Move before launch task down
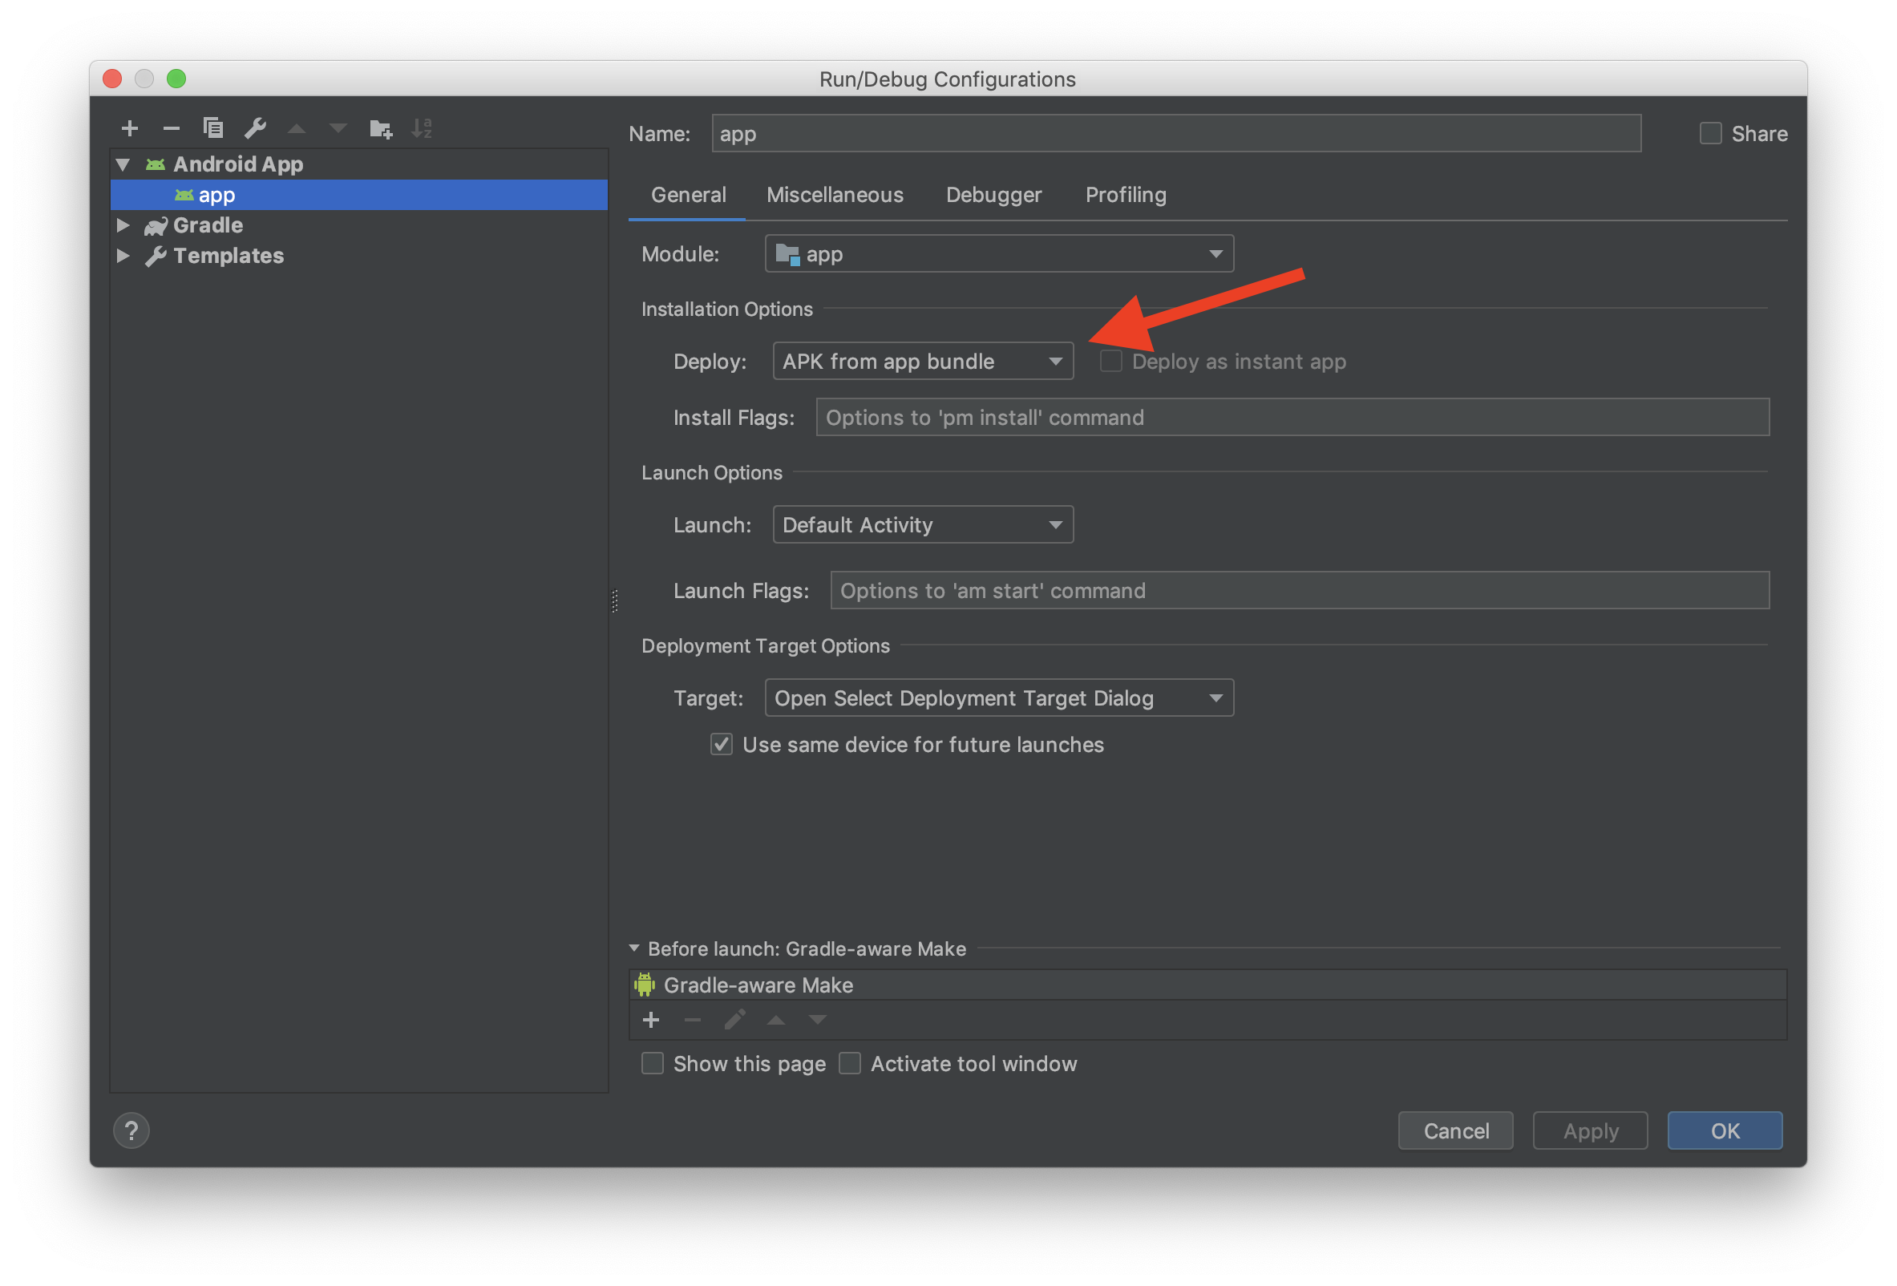This screenshot has width=1897, height=1286. (818, 1021)
